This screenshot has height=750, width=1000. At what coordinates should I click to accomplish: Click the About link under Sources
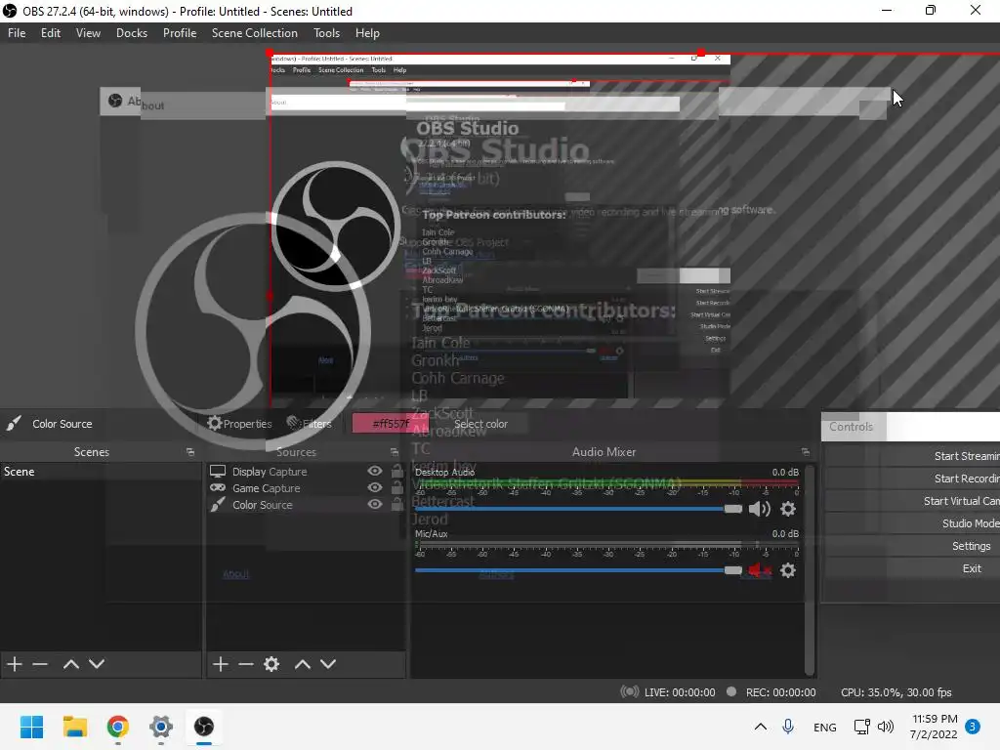235,574
